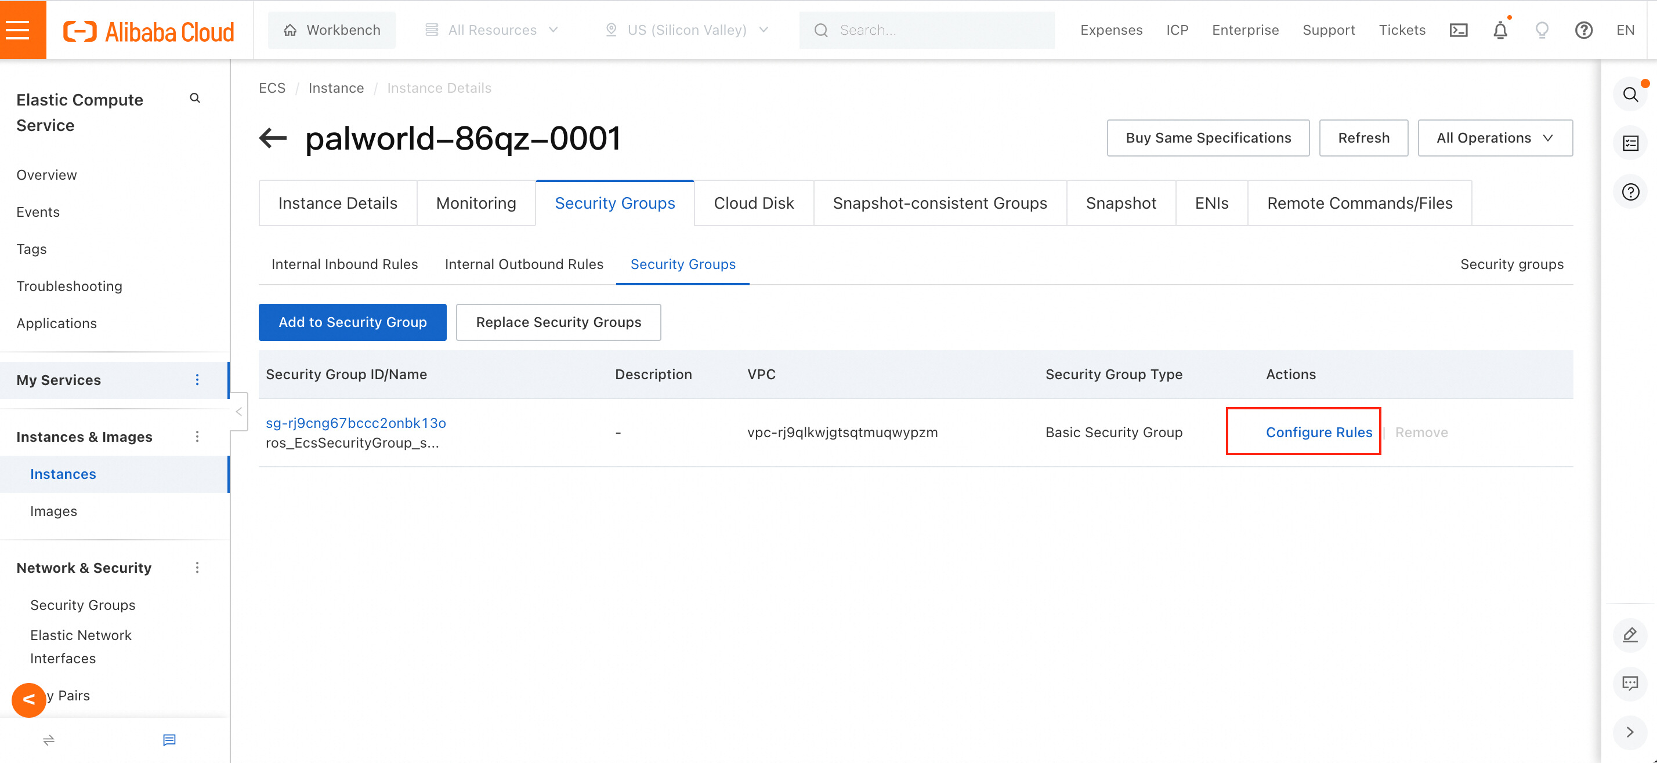
Task: Open the Remote Commands/Files tab
Action: tap(1360, 203)
